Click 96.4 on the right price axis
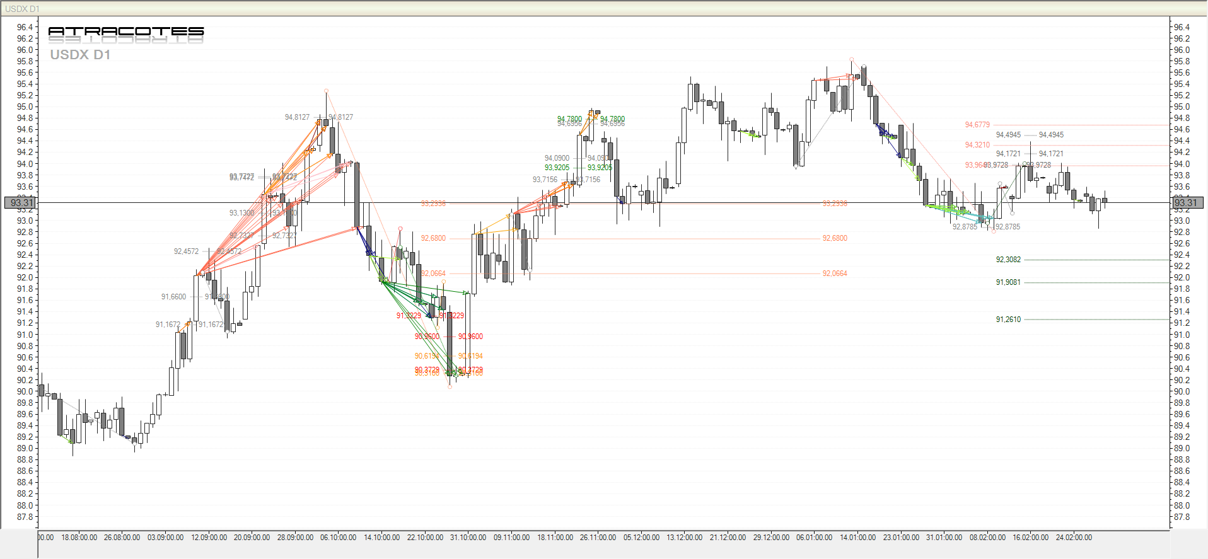The width and height of the screenshot is (1208, 559). pos(1182,27)
